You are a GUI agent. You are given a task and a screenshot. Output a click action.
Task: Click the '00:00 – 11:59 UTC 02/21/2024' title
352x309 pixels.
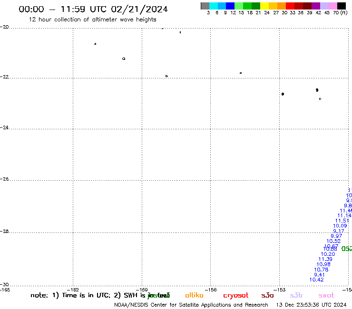point(93,9)
